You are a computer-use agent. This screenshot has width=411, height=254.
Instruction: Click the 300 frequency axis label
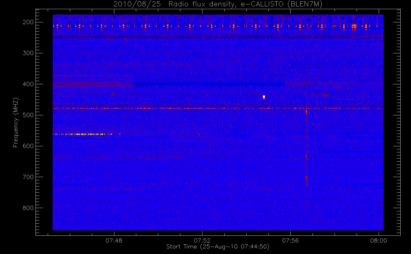(28, 53)
